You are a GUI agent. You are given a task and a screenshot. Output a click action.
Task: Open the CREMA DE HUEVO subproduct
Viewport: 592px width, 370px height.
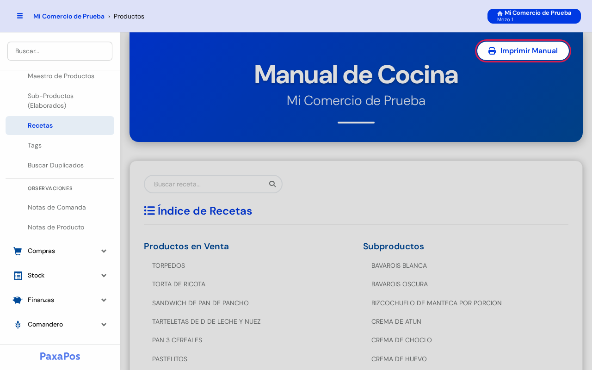[x=399, y=359]
